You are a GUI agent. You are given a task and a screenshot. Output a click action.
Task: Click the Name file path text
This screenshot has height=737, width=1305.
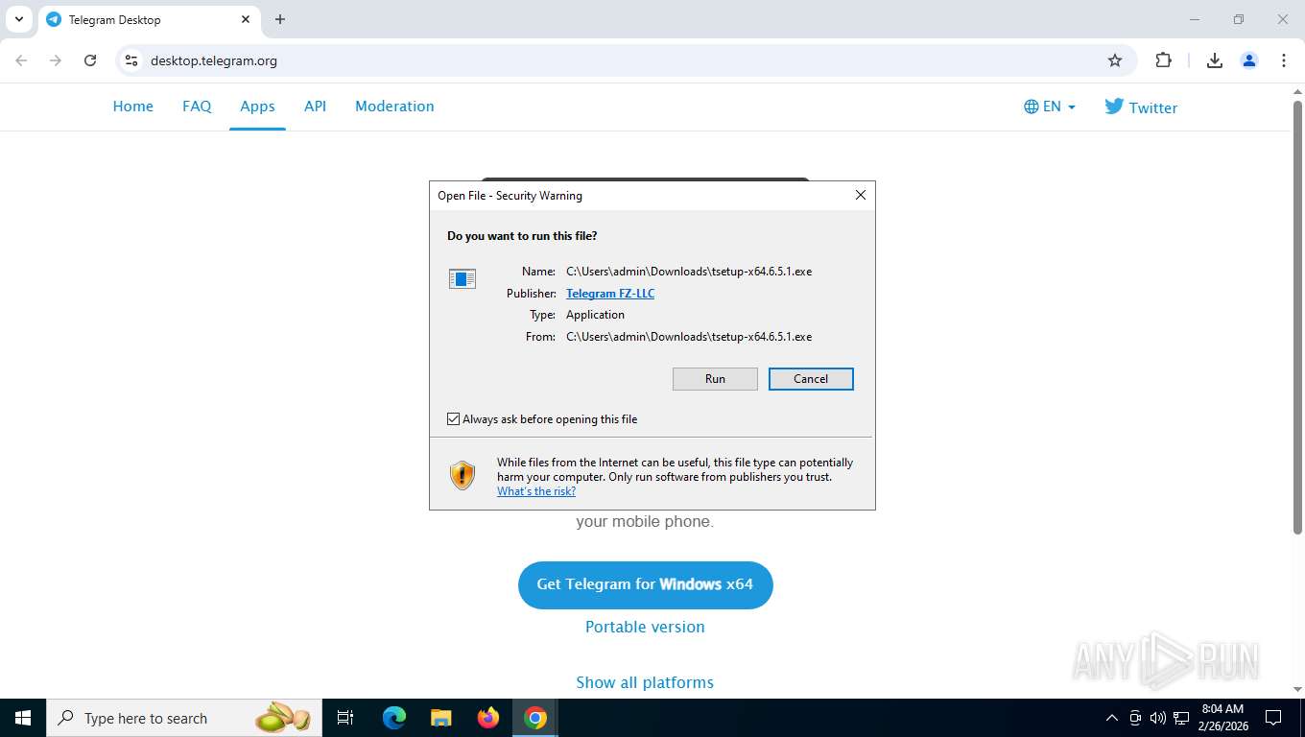(x=689, y=272)
